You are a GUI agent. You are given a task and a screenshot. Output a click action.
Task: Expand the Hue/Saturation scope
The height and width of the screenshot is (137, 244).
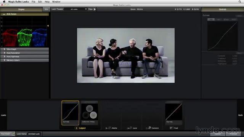click(5, 53)
